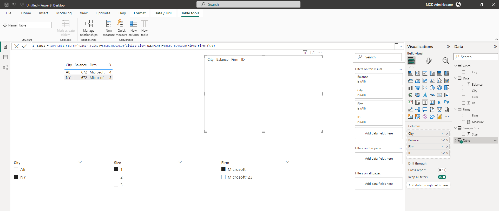Image resolution: width=499 pixels, height=211 pixels.
Task: Switch to the Data / Drill tab
Action: point(163,13)
